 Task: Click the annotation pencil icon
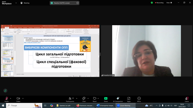tap(5, 91)
